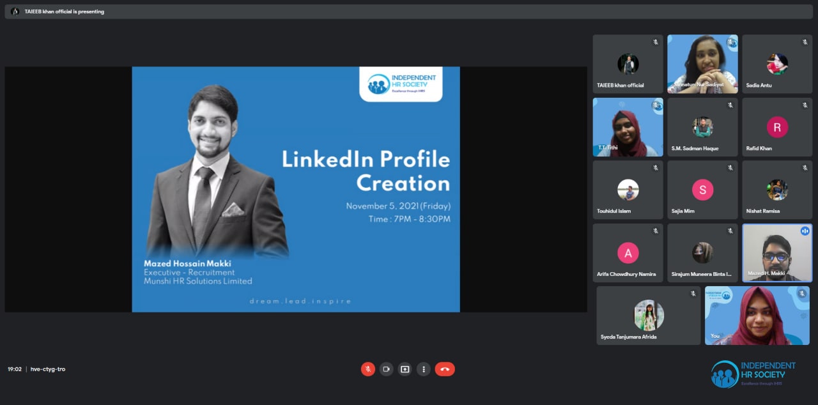Turn on camera with video button

(386, 369)
